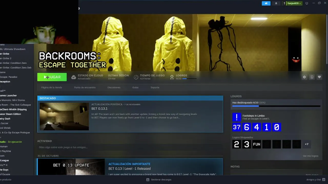Select Counter-Strike: Condition Zero entry
Viewport: 328px width, 184px height.
coord(13,63)
